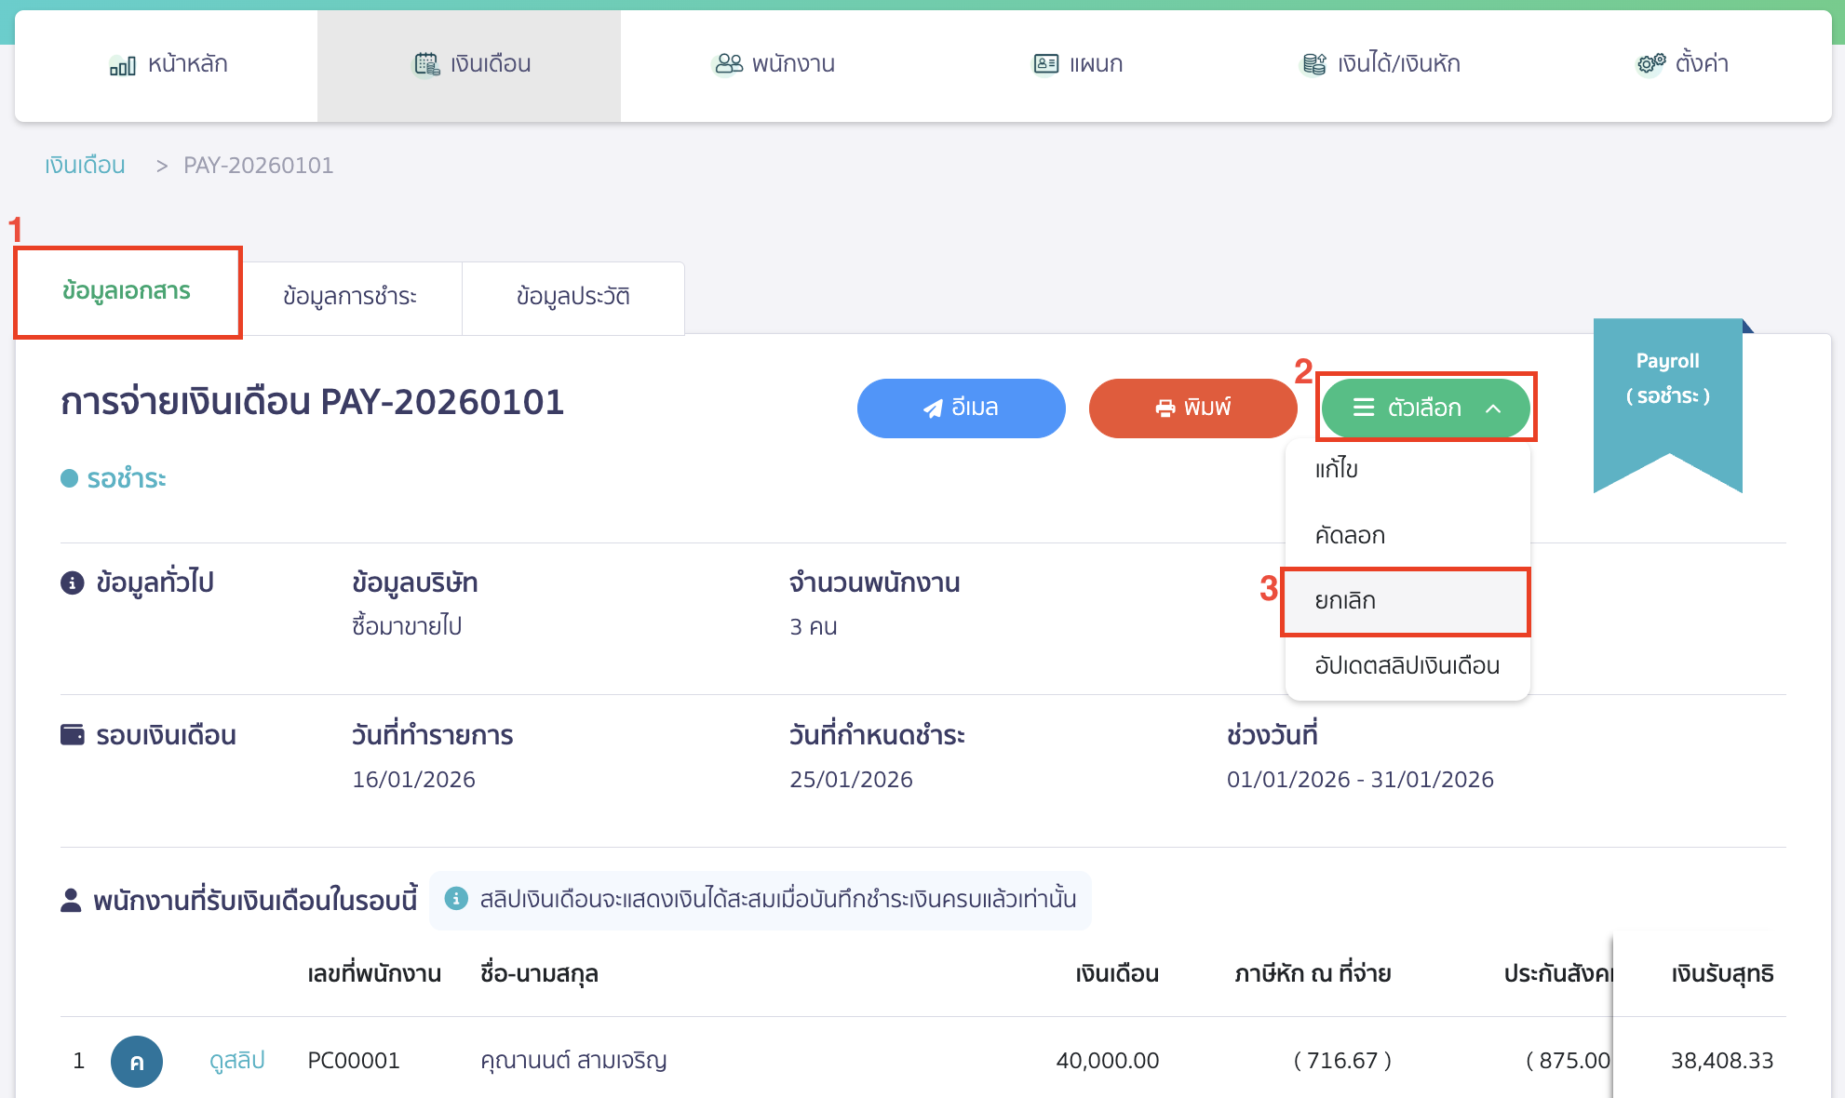Click the printer icon inside the พิมพ์ button
The width and height of the screenshot is (1845, 1098).
[x=1164, y=408]
